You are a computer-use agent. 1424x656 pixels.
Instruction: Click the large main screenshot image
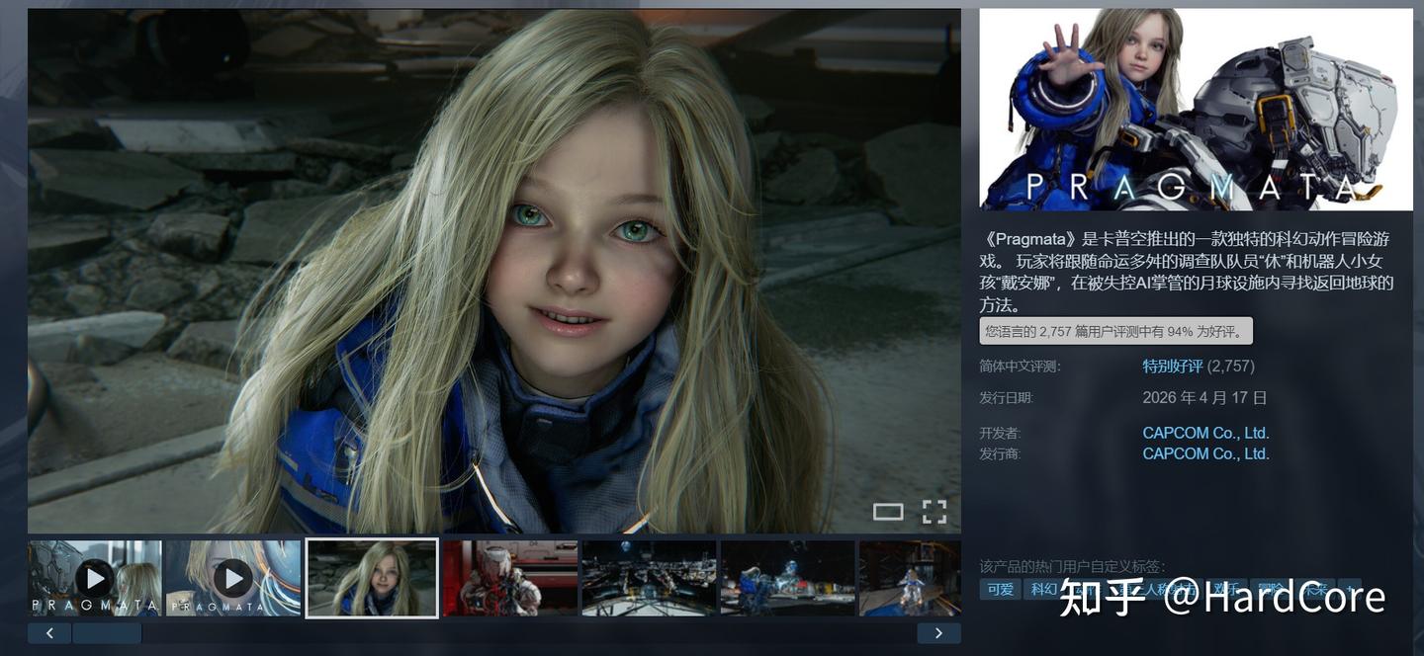coord(494,272)
